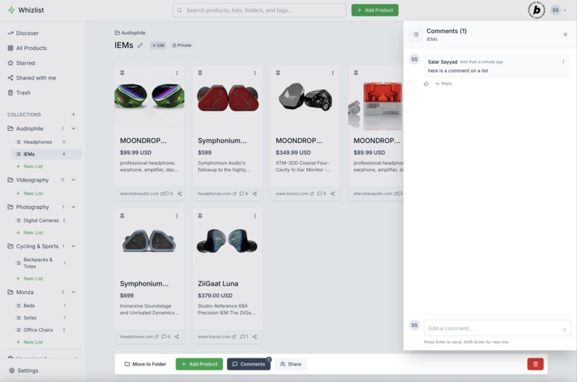Screen dimensions: 577x382
Task: Share the Symphonium $699 product
Action: tap(177, 336)
